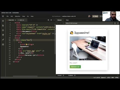Open the Problems panel
This screenshot has height=90, width=120.
pos(71,75)
